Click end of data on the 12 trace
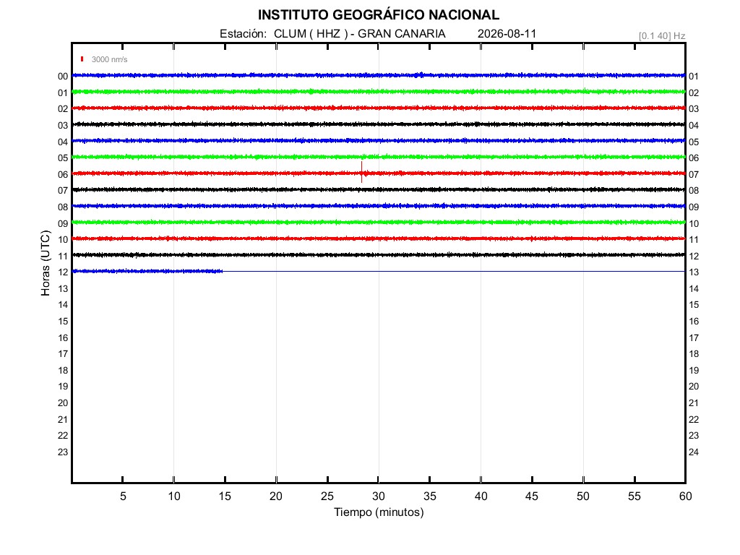This screenshot has height=555, width=740. (222, 272)
